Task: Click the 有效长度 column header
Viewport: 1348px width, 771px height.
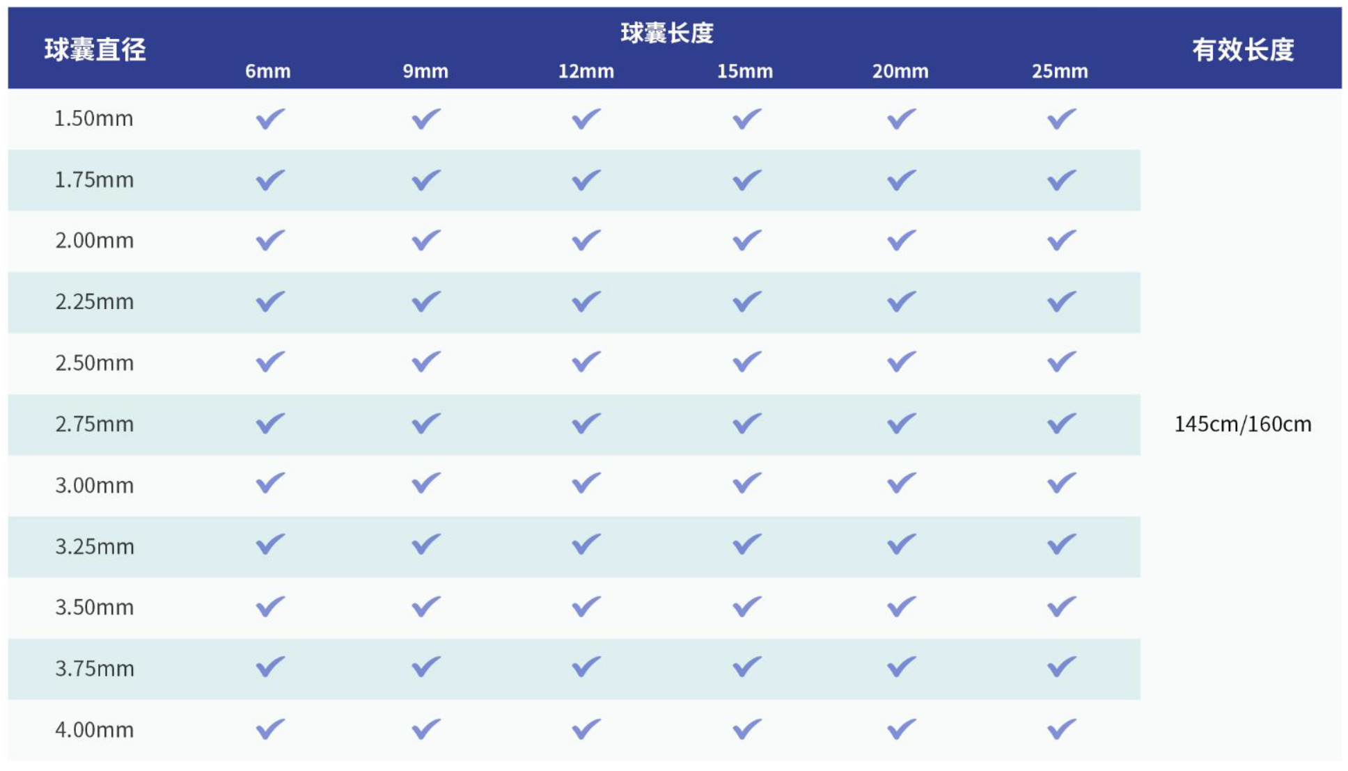Action: point(1242,50)
